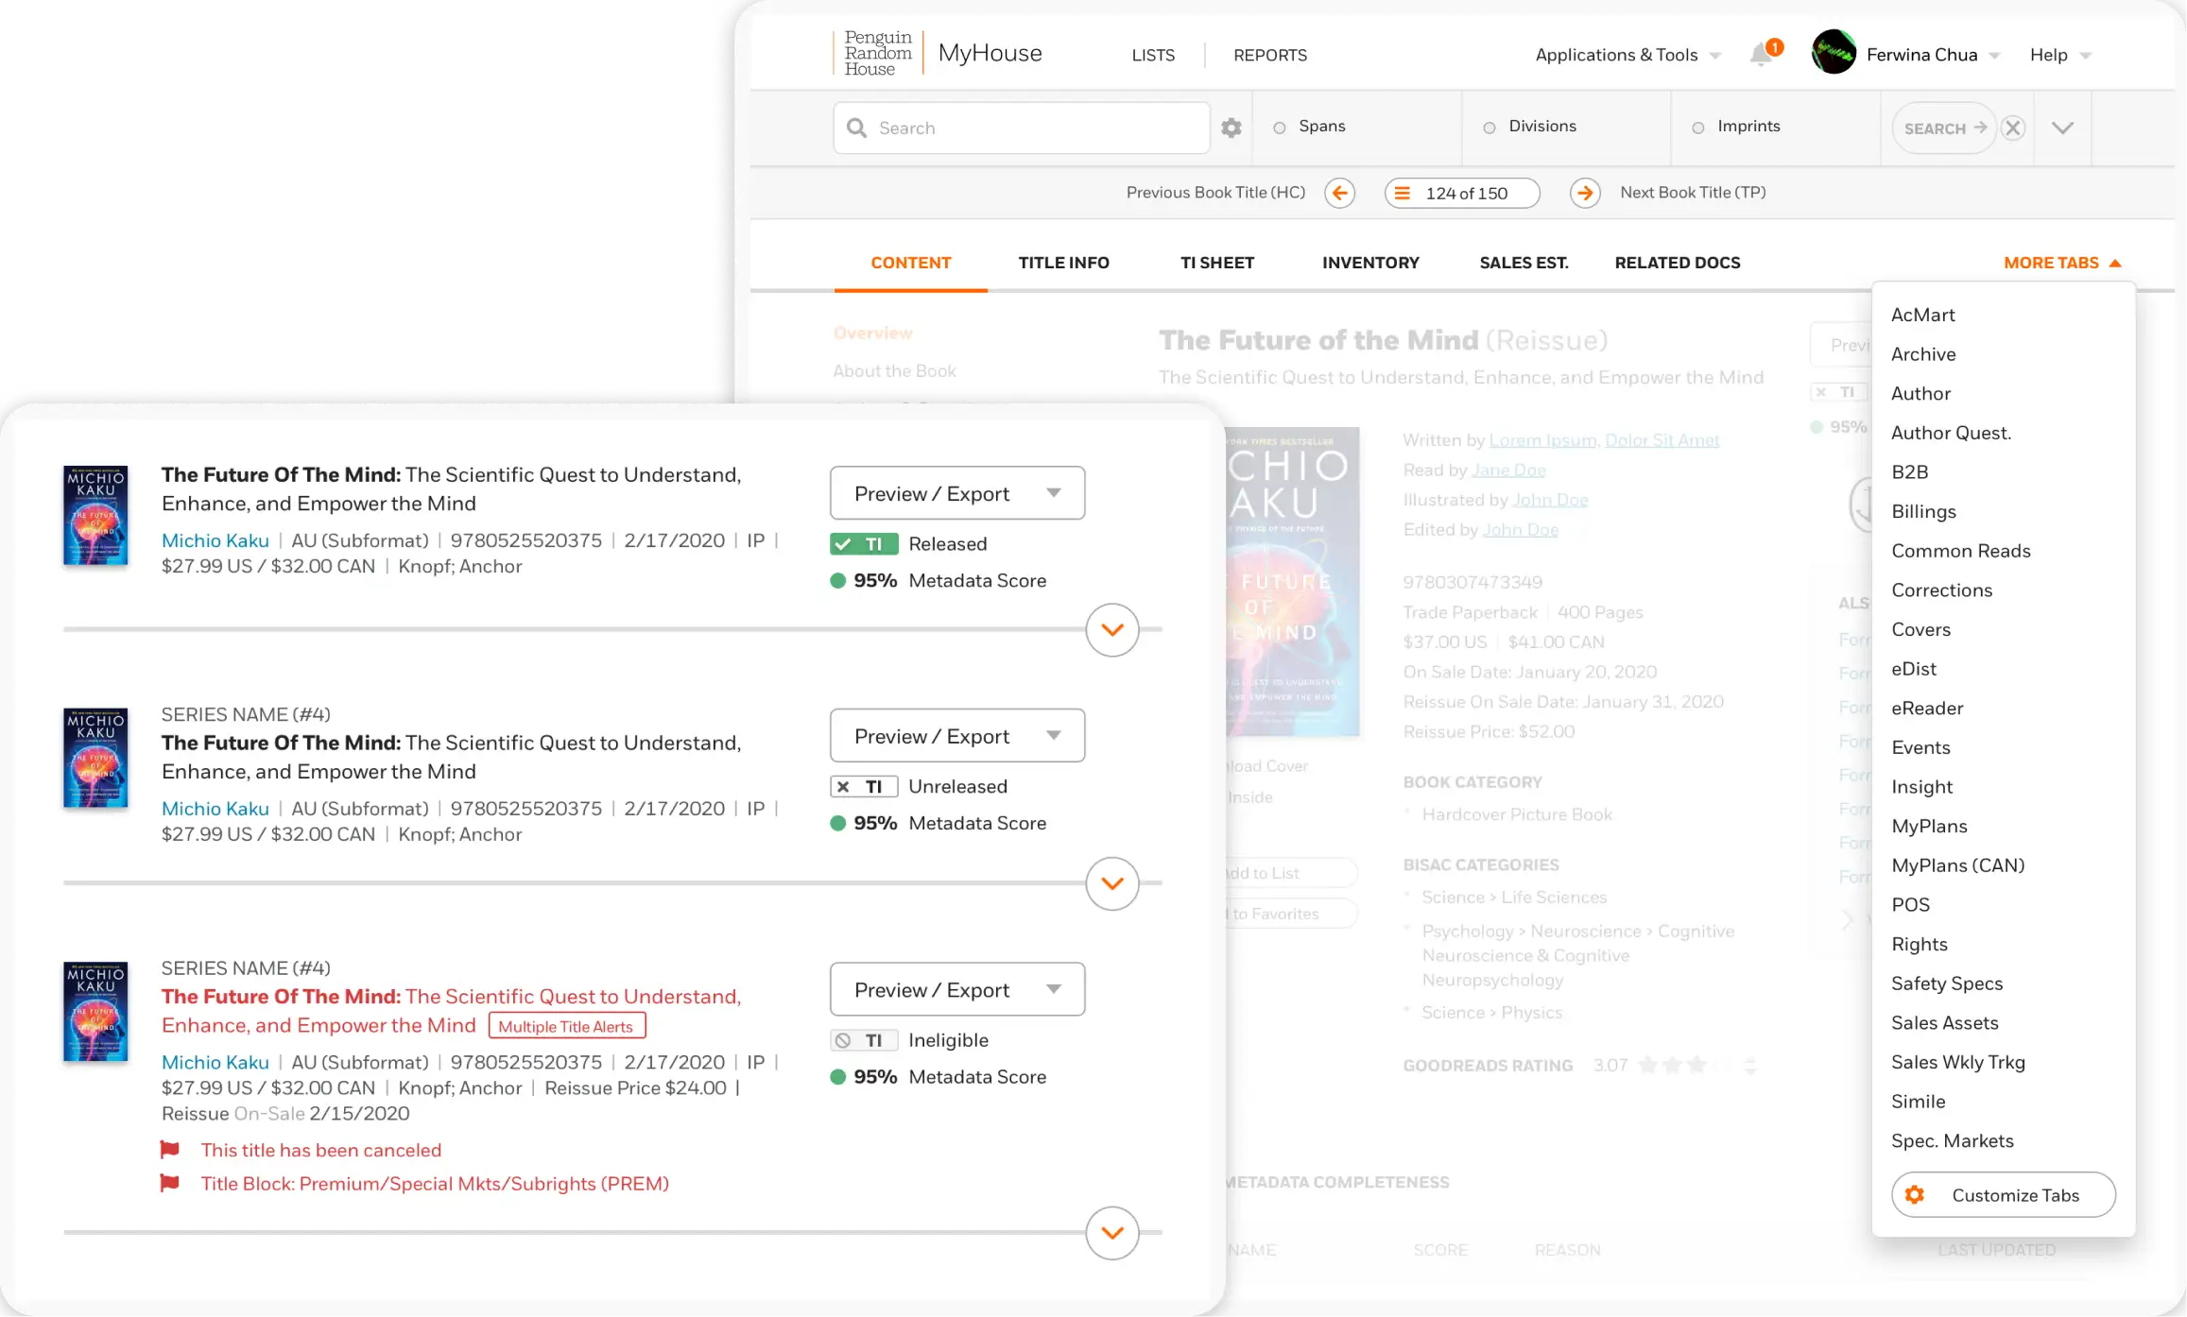This screenshot has height=1317, width=2187.
Task: Switch to the TI SHEET tab
Action: (1216, 263)
